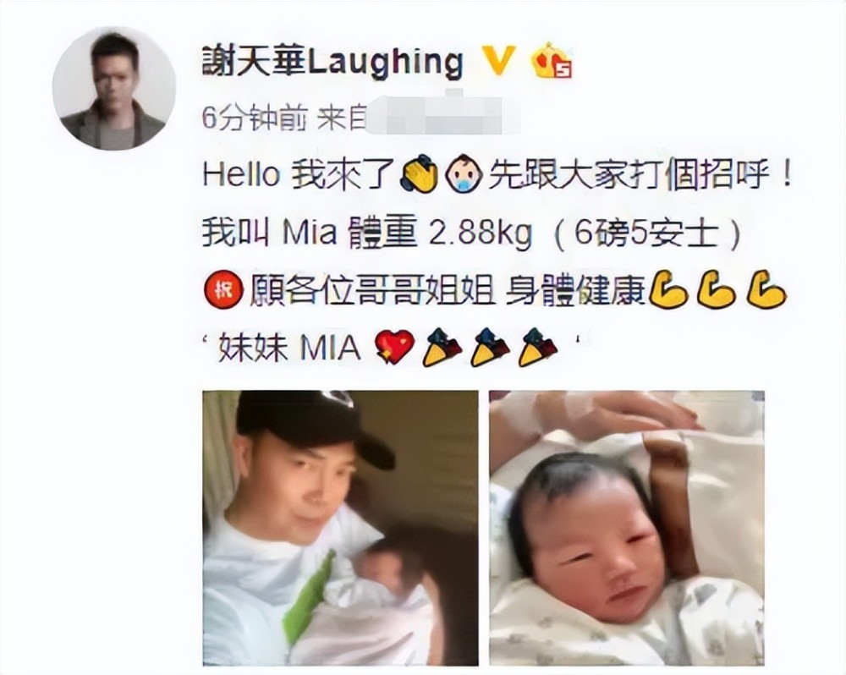Click the Hello 我來了 greeting text

tap(299, 175)
